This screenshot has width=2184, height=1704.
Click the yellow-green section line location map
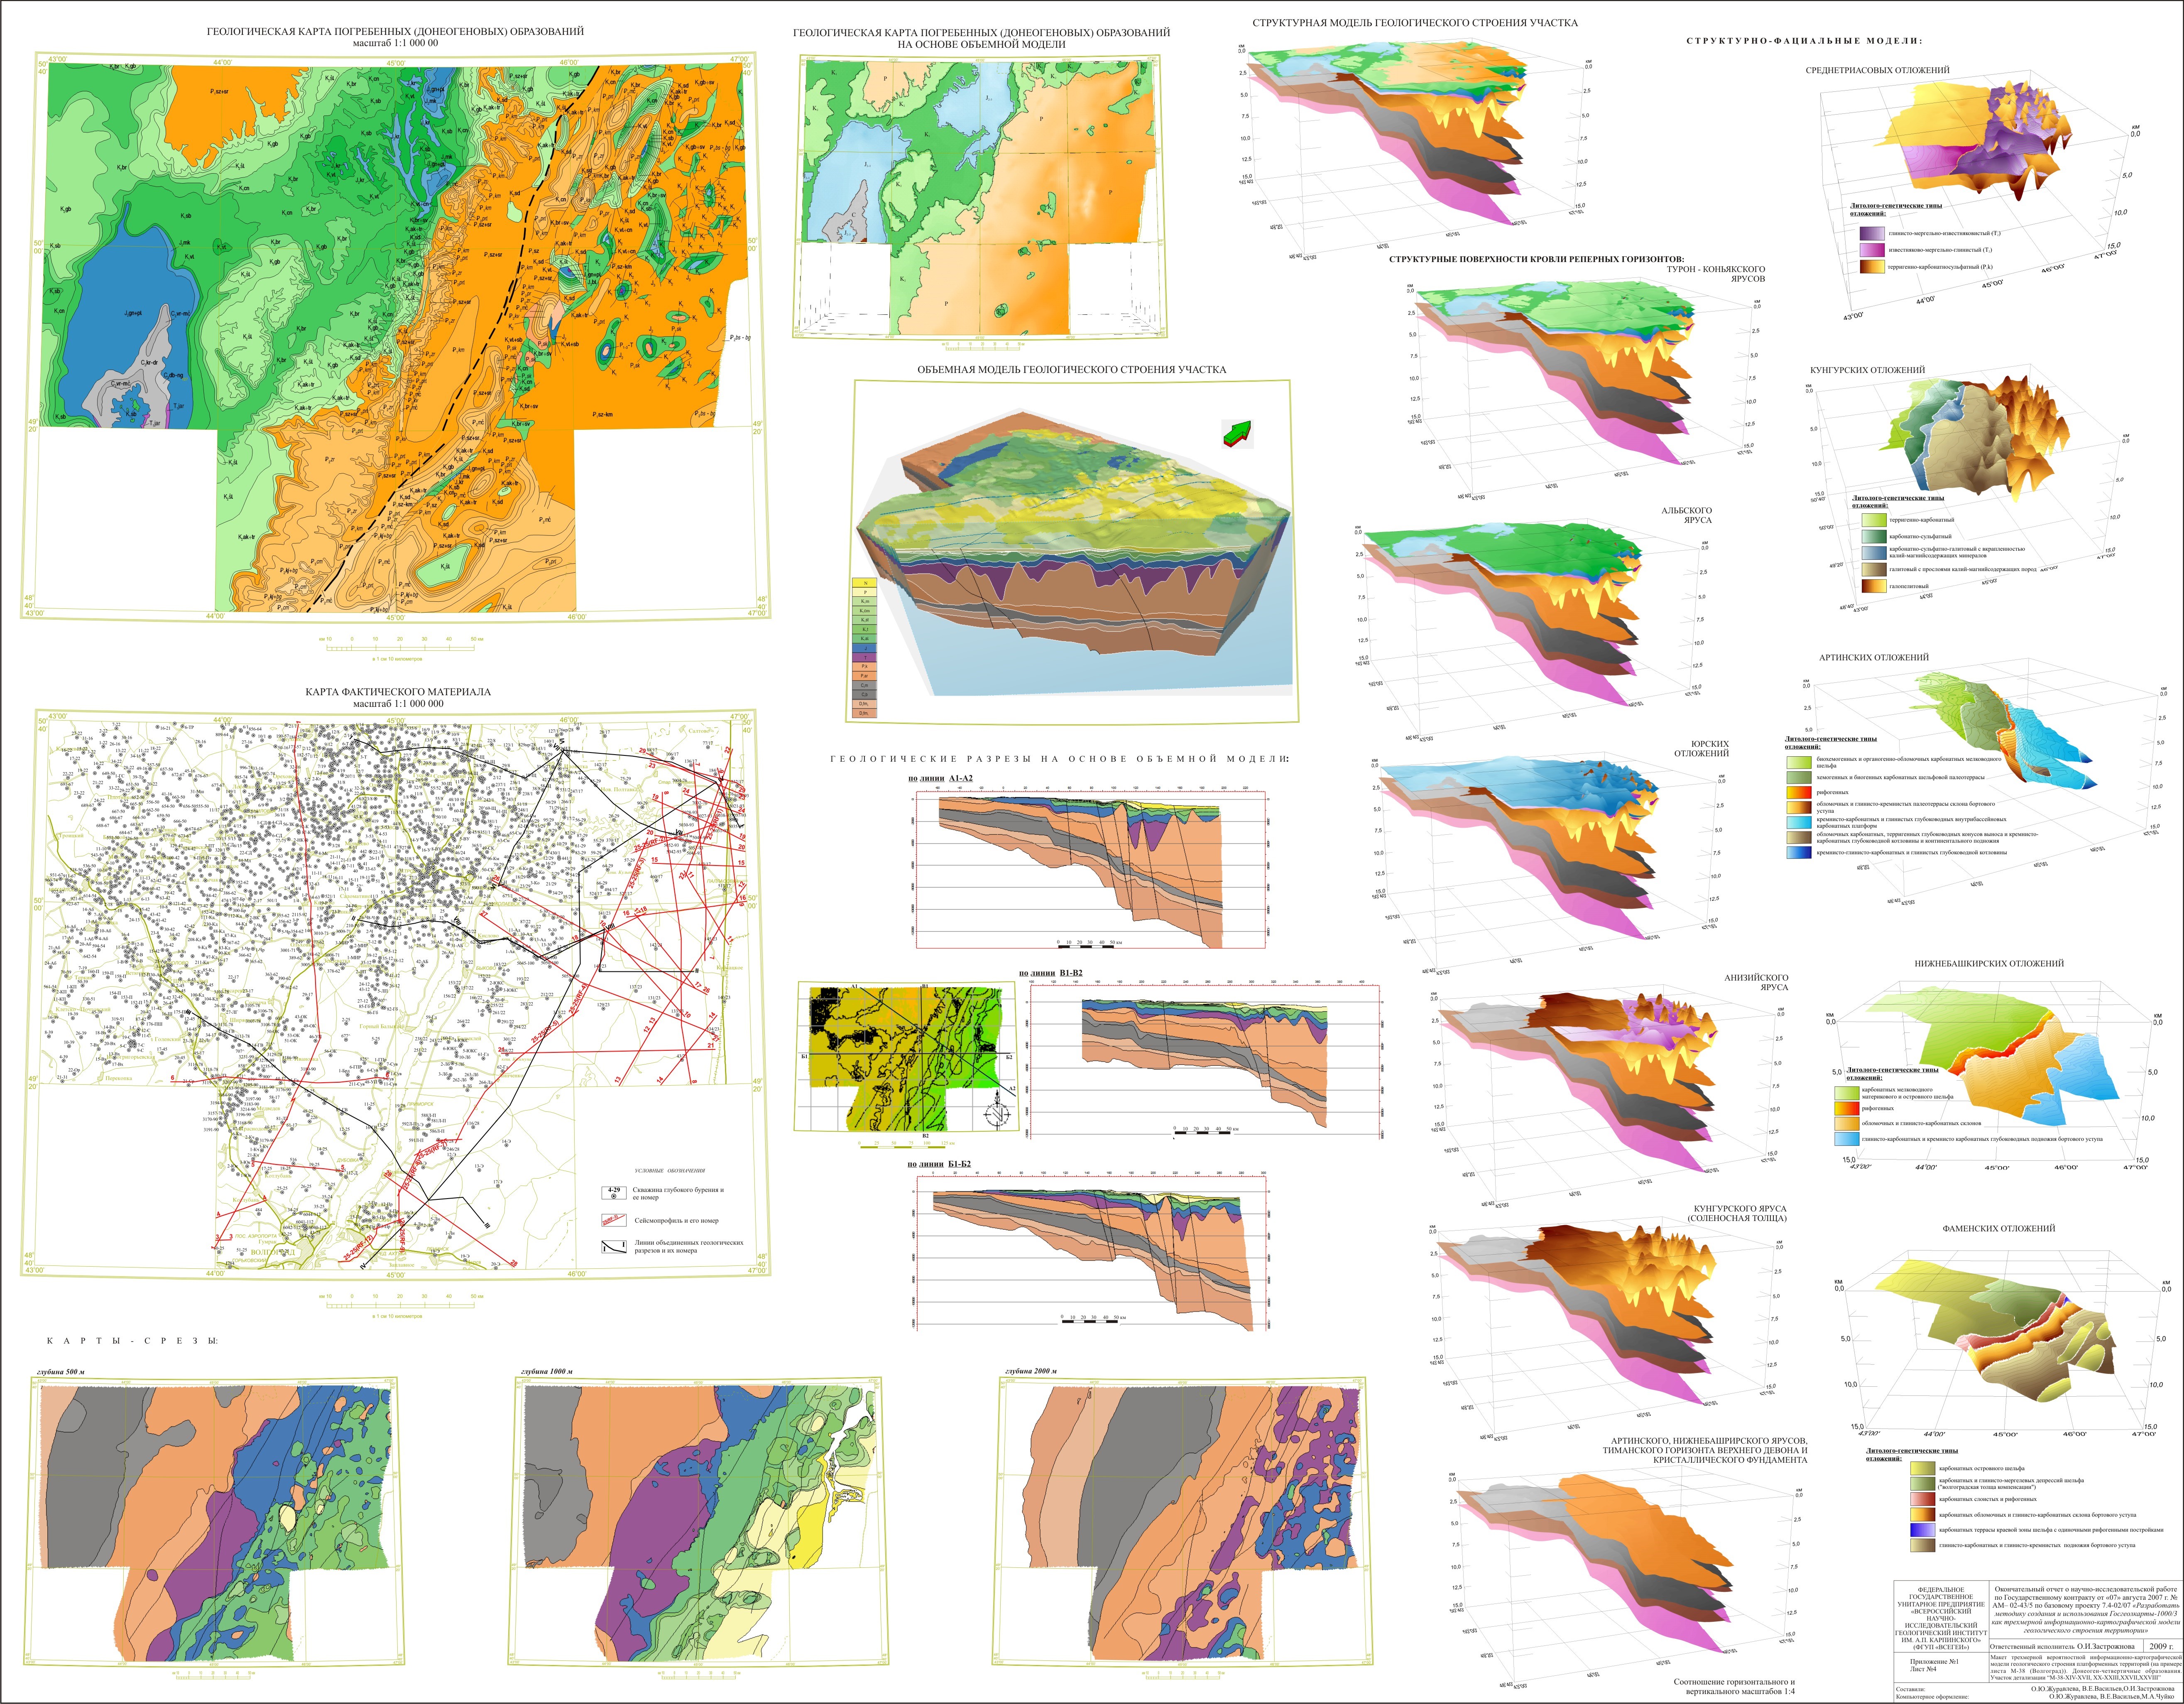tap(907, 1056)
